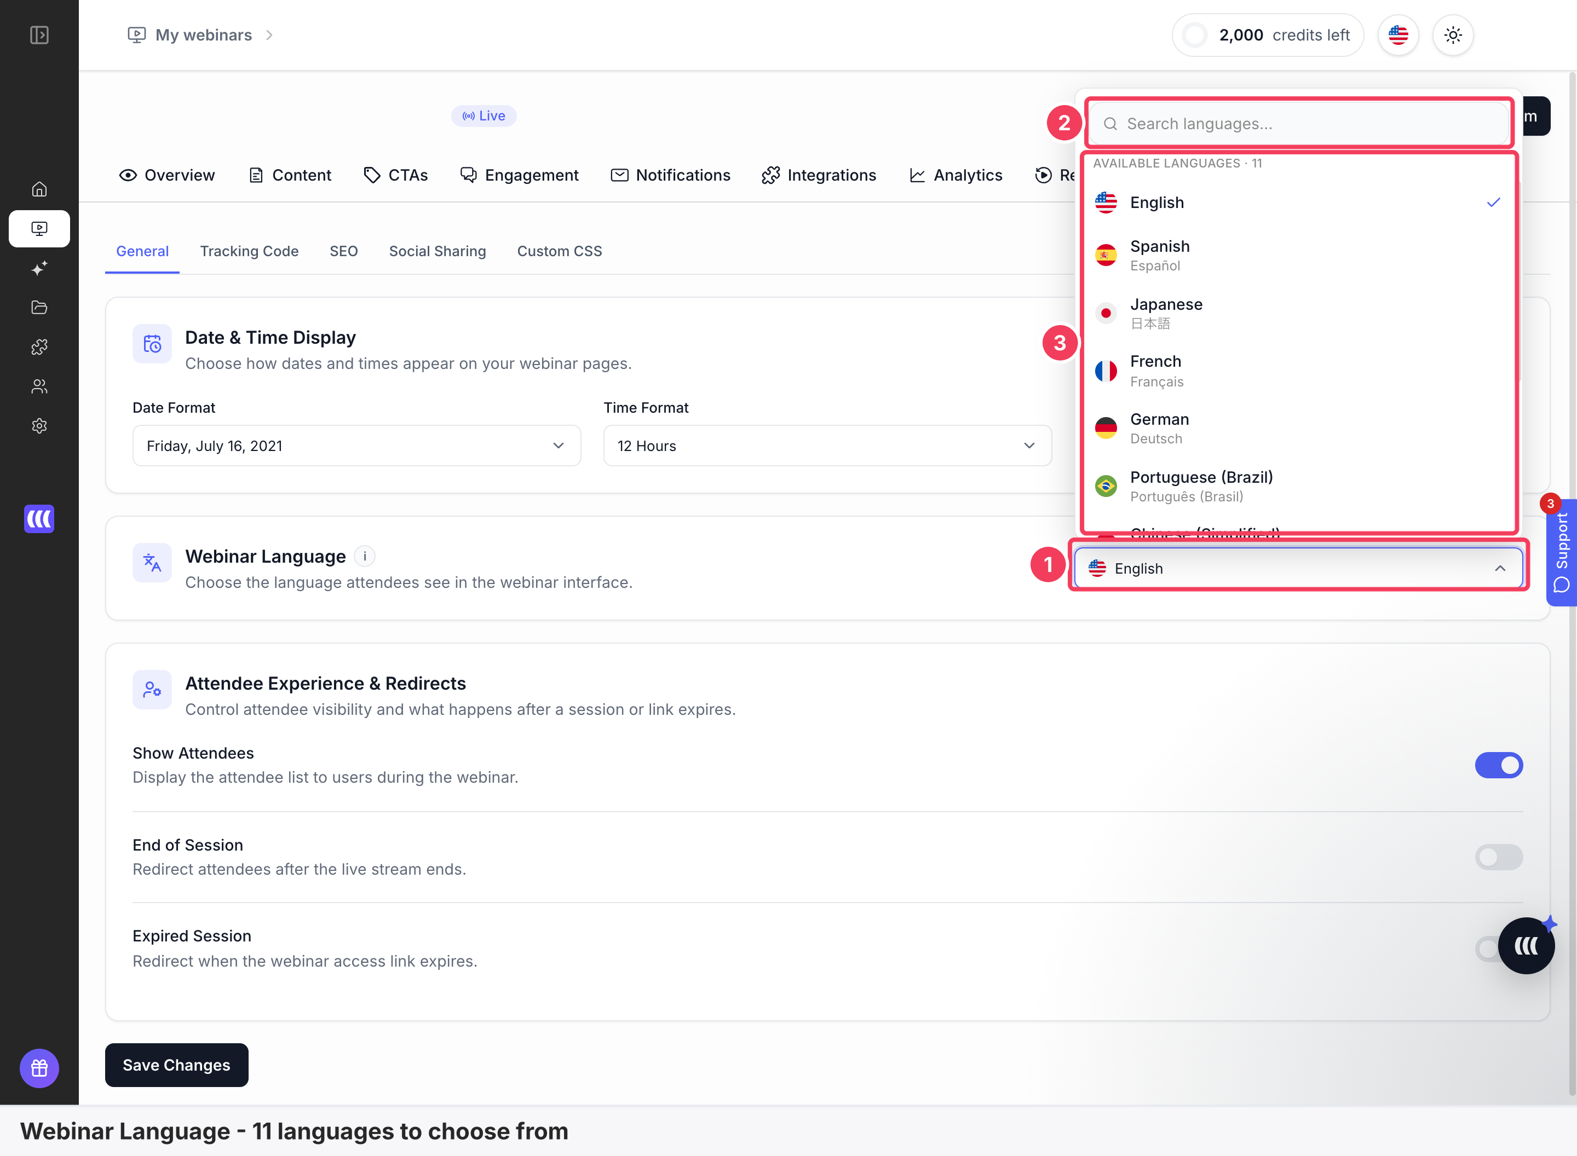Click the 2,000 credits left indicator
Screen dimensions: 1577x1156
(1268, 35)
